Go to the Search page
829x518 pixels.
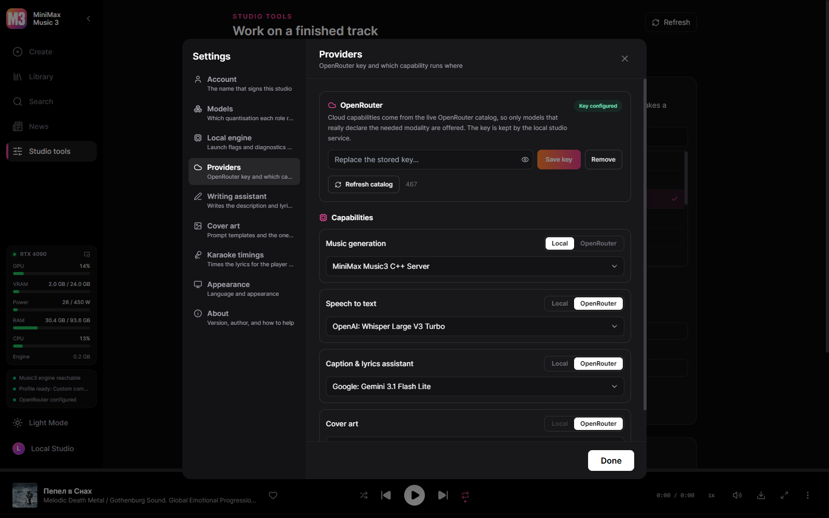pos(51,102)
